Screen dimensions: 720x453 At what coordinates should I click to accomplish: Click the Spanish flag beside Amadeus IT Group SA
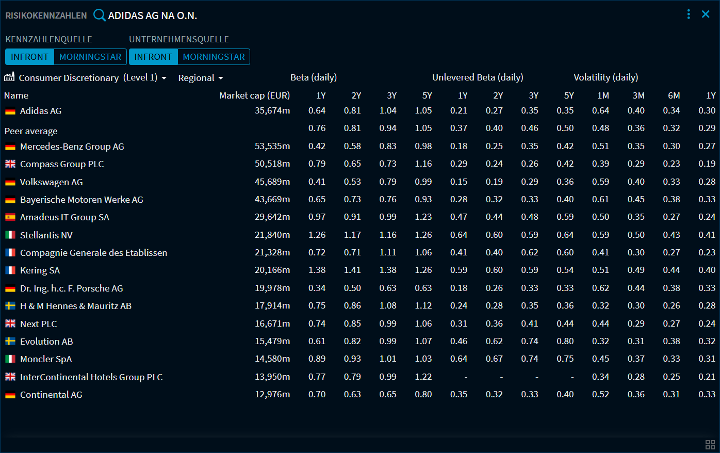point(9,217)
